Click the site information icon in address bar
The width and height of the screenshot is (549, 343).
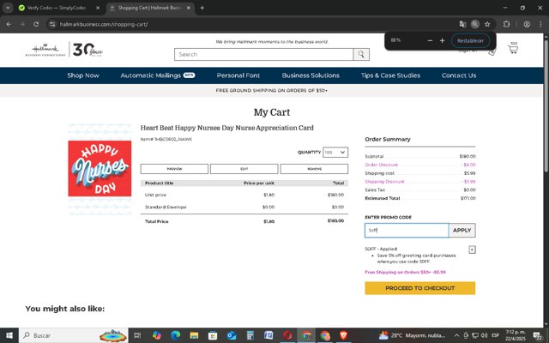(52, 24)
